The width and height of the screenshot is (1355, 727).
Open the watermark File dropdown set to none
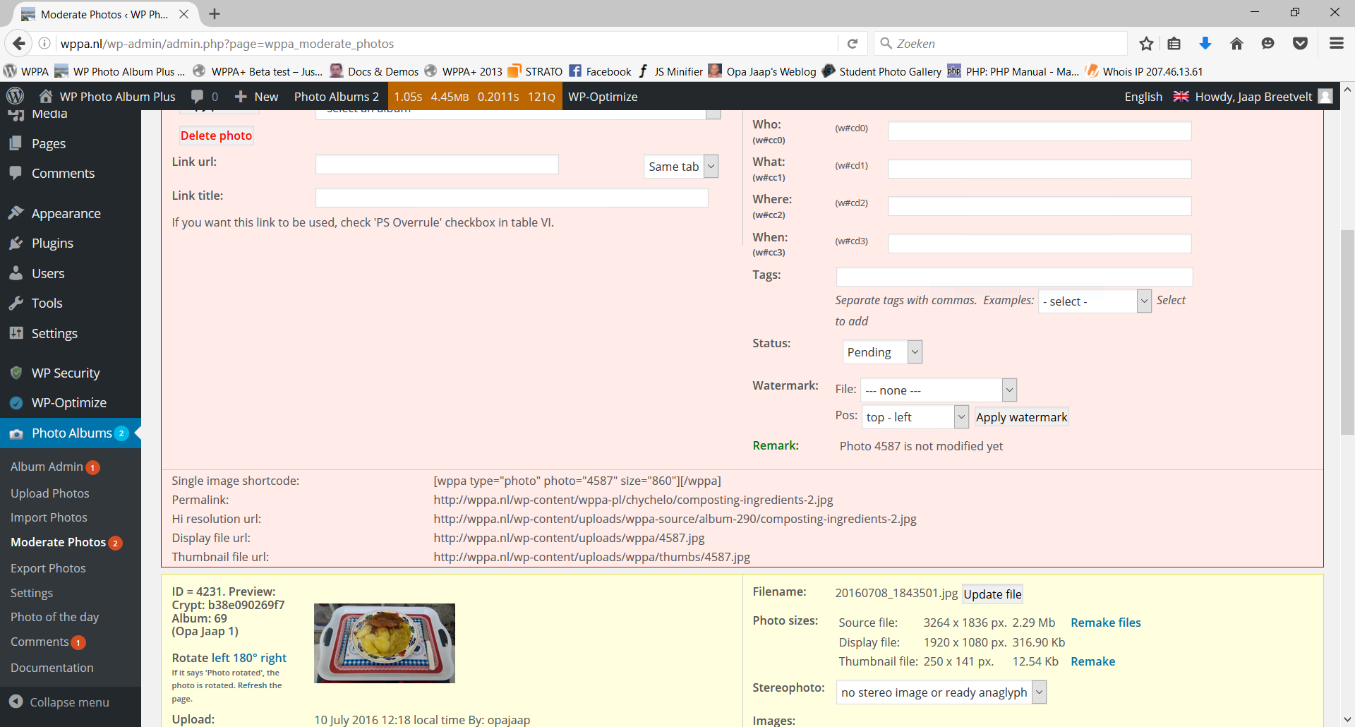coord(937,390)
